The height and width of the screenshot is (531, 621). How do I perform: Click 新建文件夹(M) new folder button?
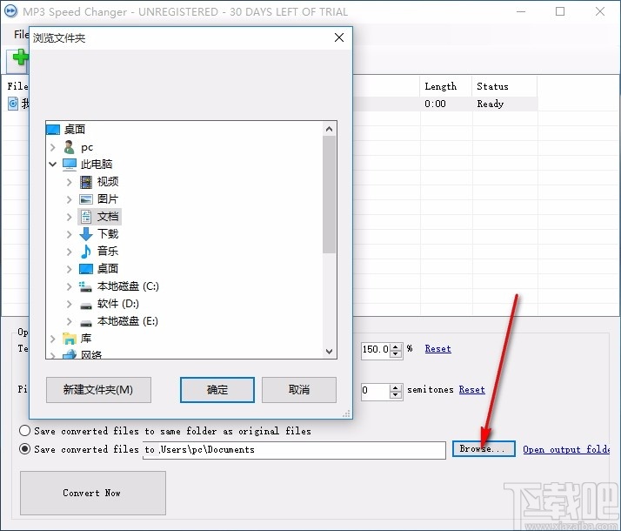tap(98, 389)
